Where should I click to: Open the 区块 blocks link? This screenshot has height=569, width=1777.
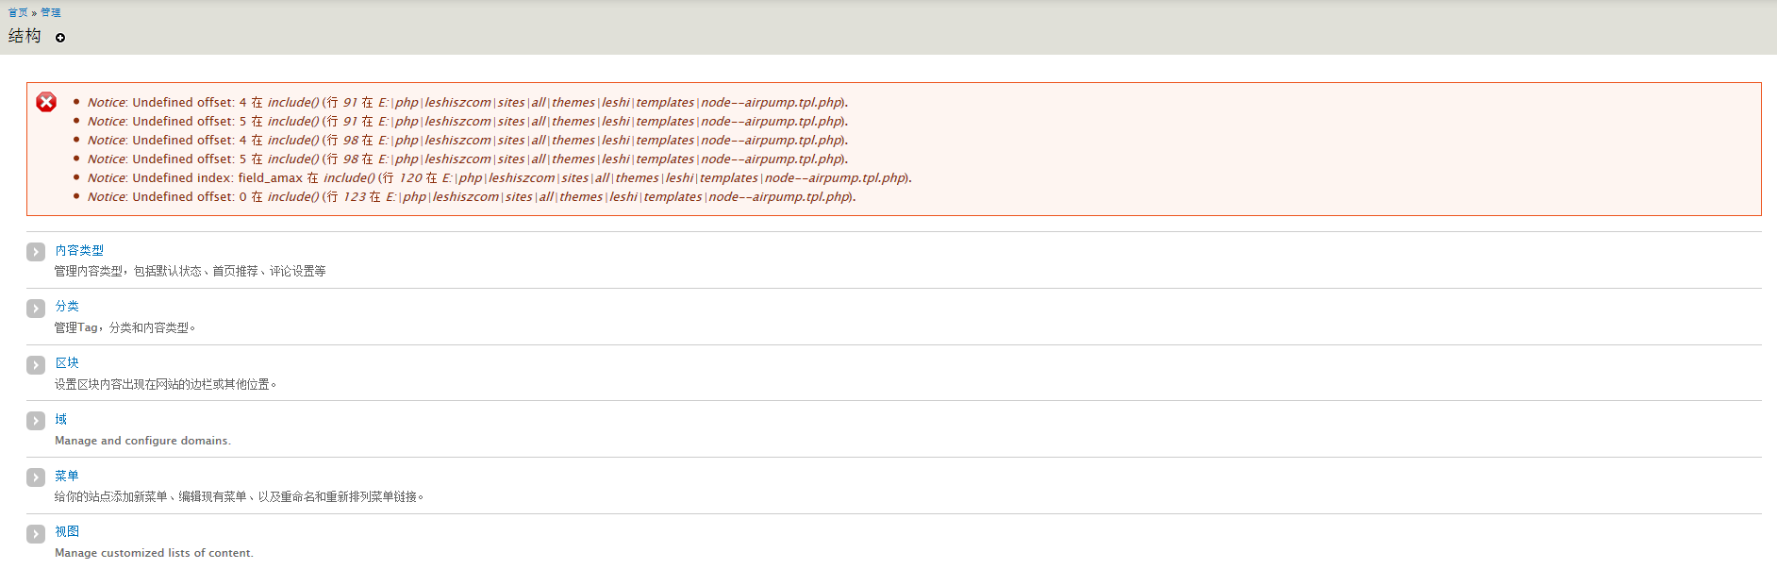pos(67,362)
